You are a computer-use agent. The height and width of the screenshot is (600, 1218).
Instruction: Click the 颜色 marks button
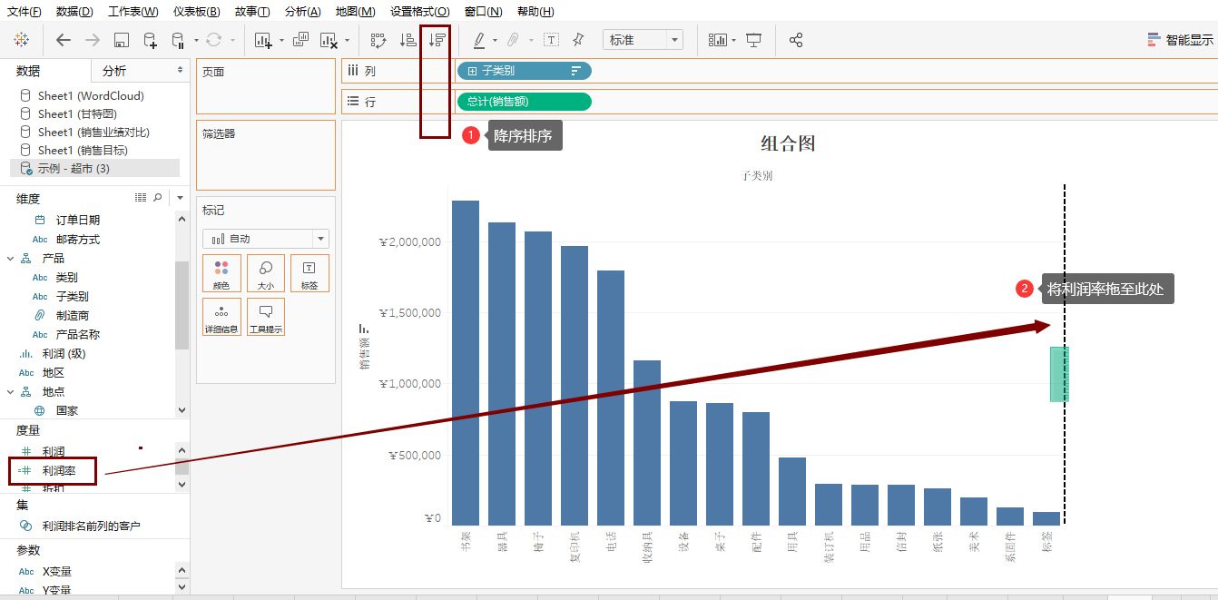click(x=221, y=273)
